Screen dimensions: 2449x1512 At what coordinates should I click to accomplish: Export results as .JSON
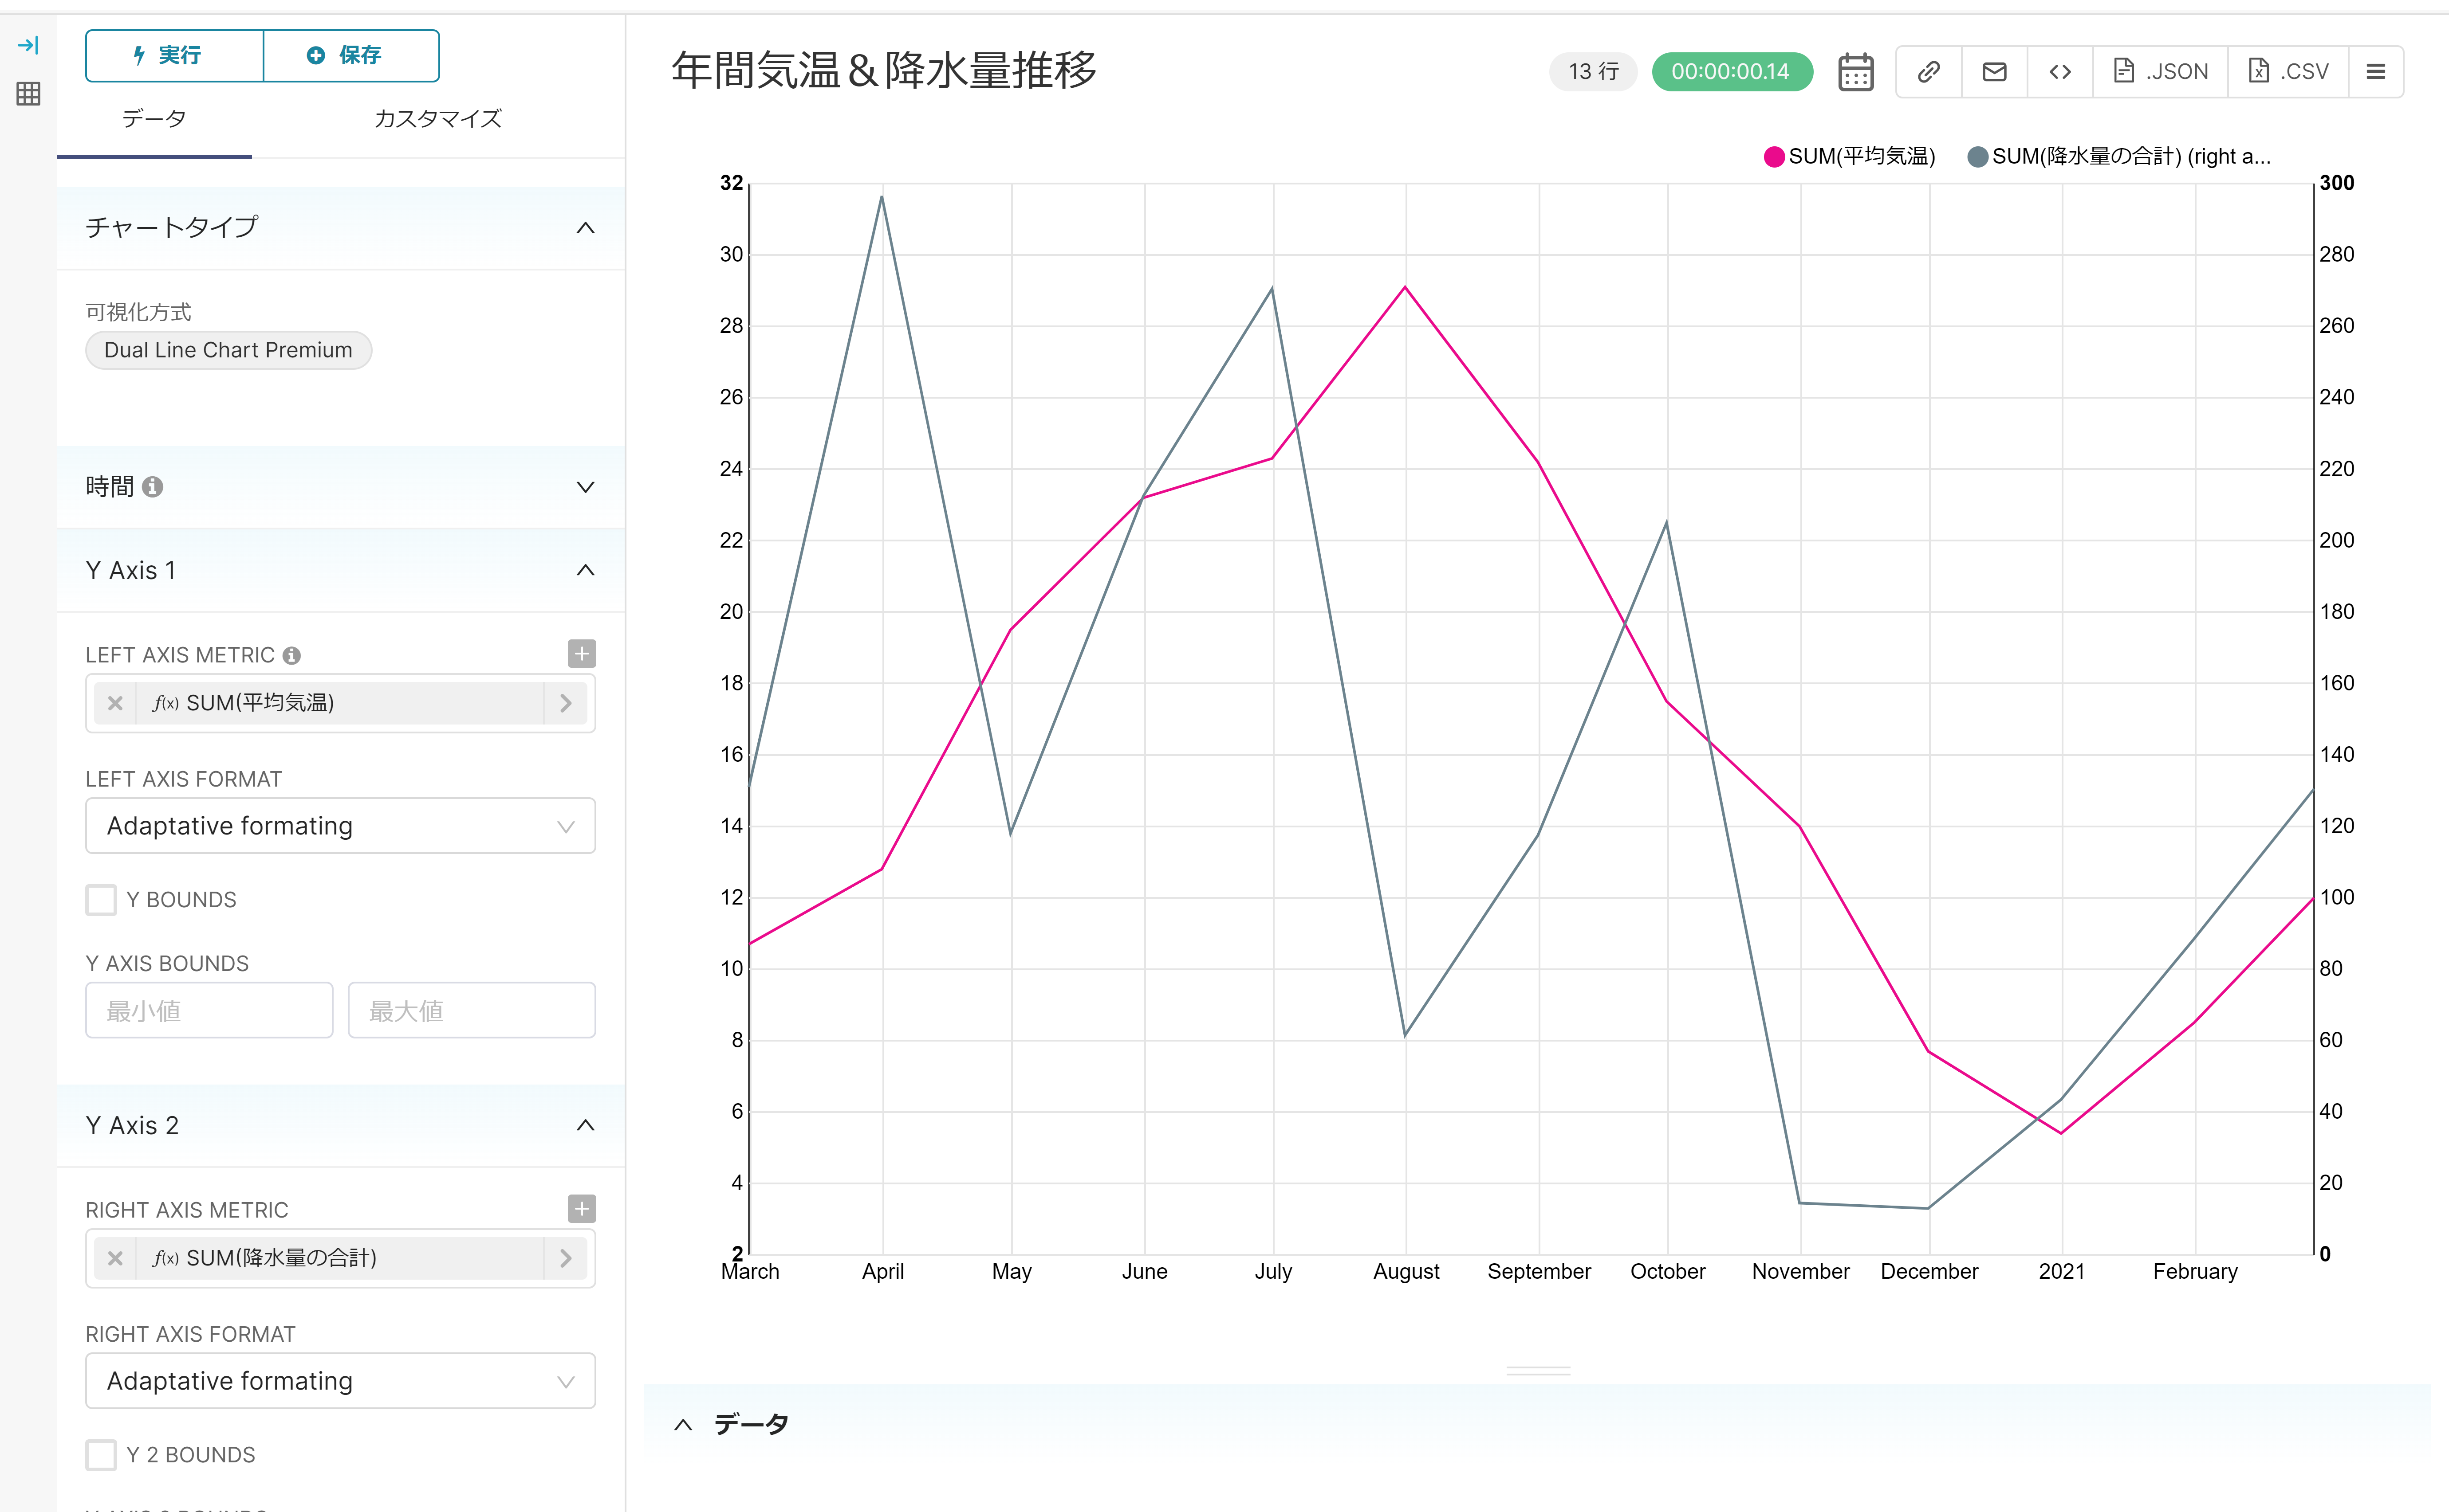pyautogui.click(x=2161, y=72)
